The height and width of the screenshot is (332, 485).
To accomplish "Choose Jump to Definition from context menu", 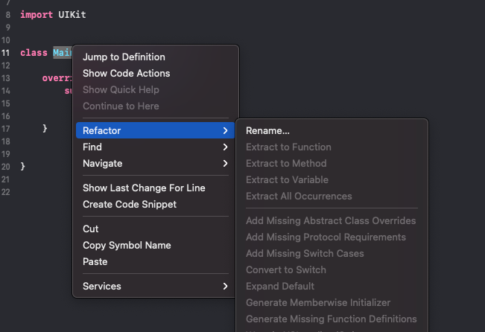I will pyautogui.click(x=124, y=57).
